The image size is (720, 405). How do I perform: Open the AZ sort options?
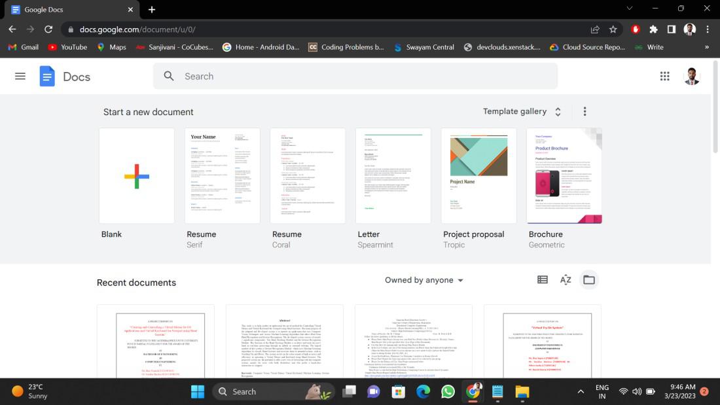566,279
